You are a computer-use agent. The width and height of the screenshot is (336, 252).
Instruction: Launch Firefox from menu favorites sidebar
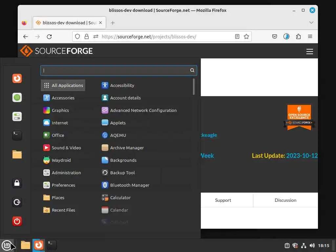[x=17, y=78]
